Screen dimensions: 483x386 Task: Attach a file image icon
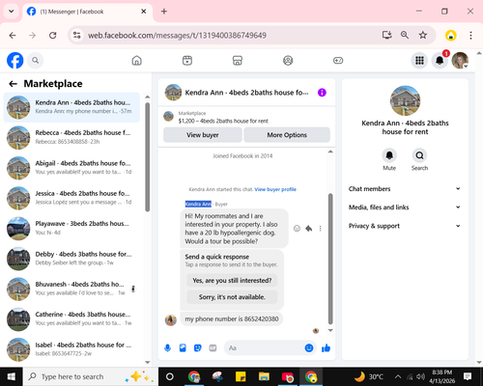click(183, 348)
